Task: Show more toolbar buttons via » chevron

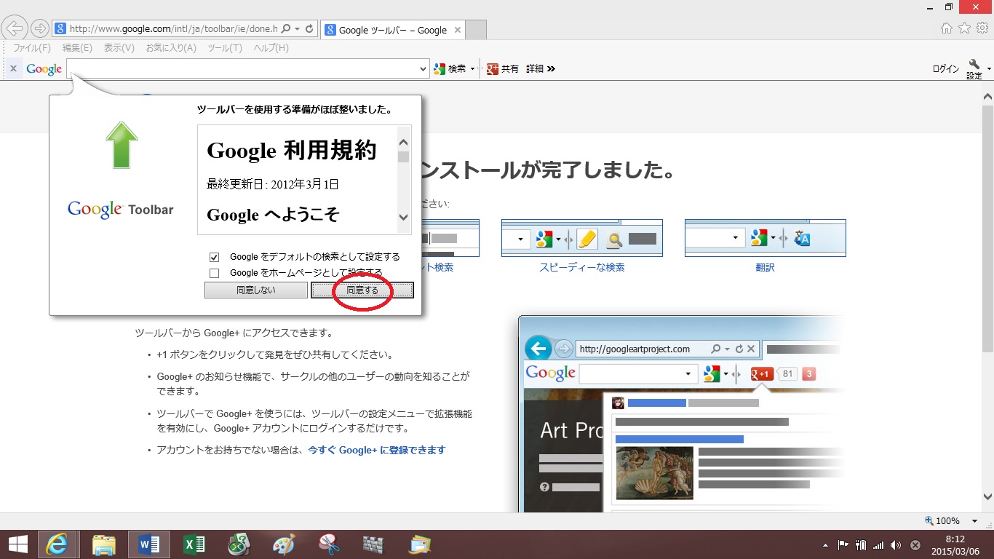Action: click(x=552, y=68)
